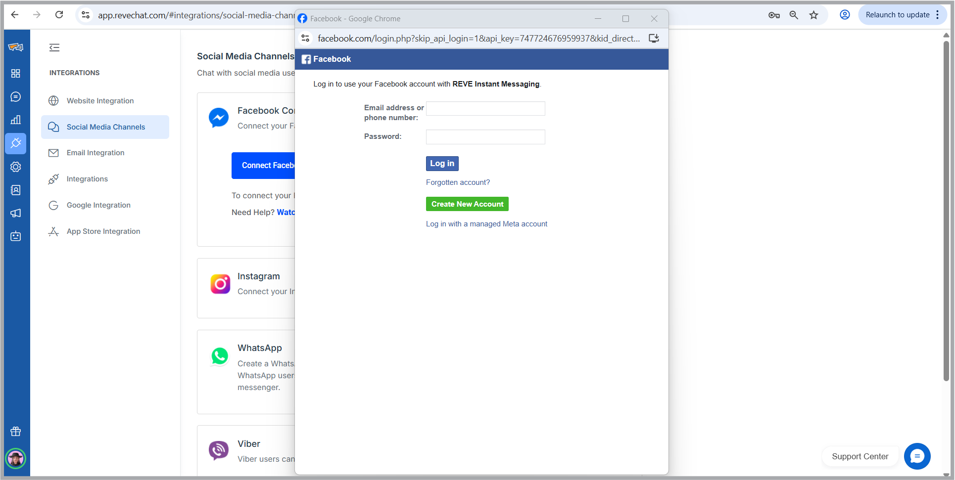
Task: Open the contacts icon in sidebar
Action: [16, 190]
